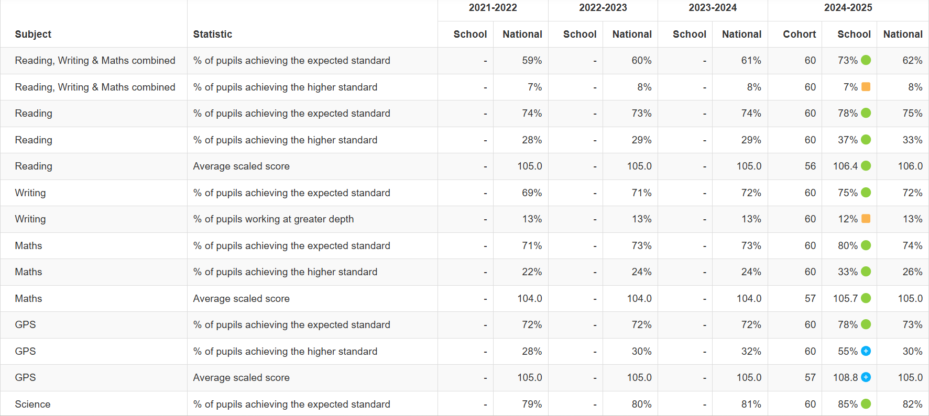
Task: Click the Cohort column header
Action: click(x=799, y=34)
